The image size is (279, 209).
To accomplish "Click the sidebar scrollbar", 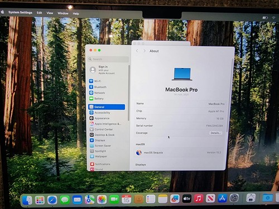I will click(x=129, y=93).
